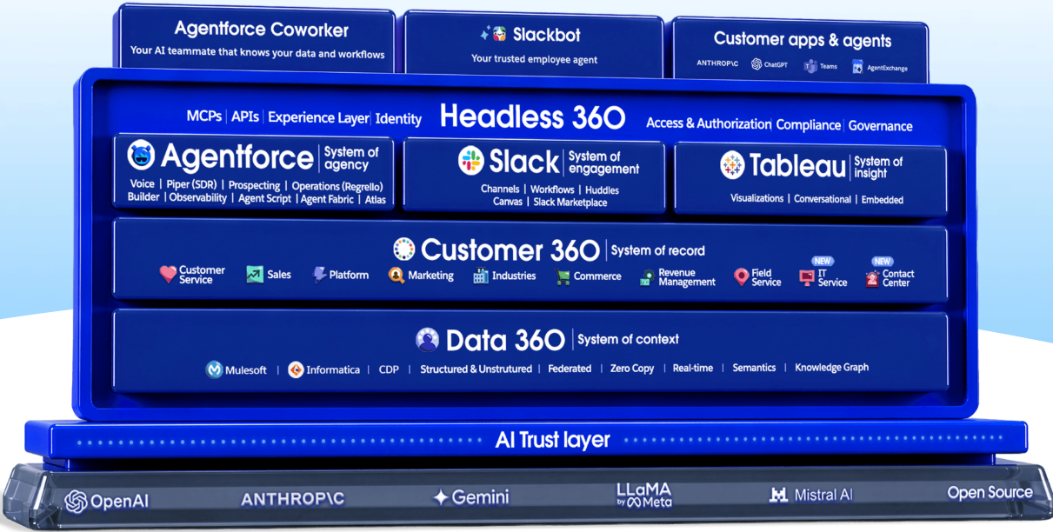The height and width of the screenshot is (532, 1053).
Task: Click the Slack hashtag logo
Action: [x=471, y=160]
